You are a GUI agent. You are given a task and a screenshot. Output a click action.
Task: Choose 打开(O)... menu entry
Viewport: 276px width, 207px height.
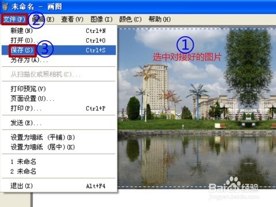(59, 40)
